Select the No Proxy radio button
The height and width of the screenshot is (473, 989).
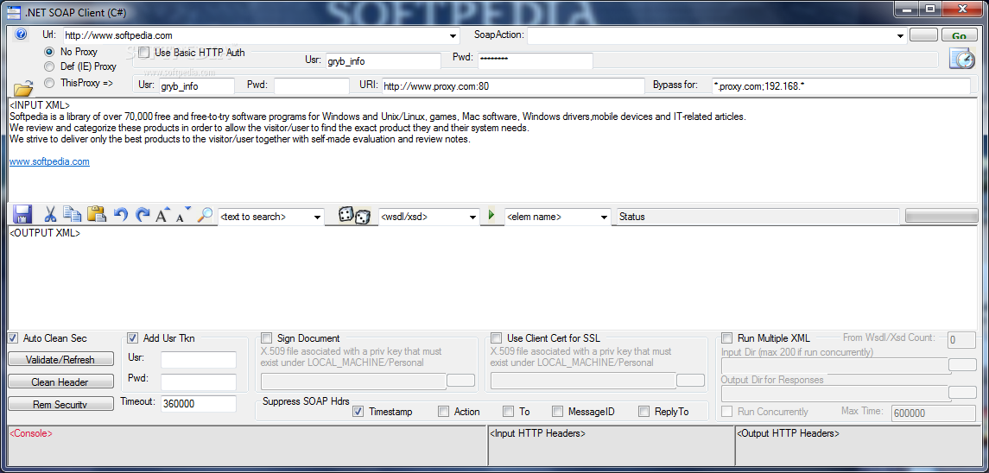point(48,52)
